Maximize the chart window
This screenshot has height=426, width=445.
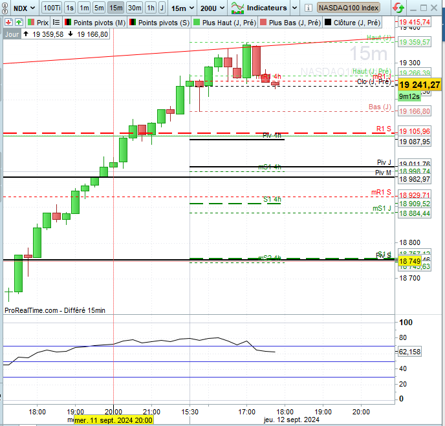point(424,8)
